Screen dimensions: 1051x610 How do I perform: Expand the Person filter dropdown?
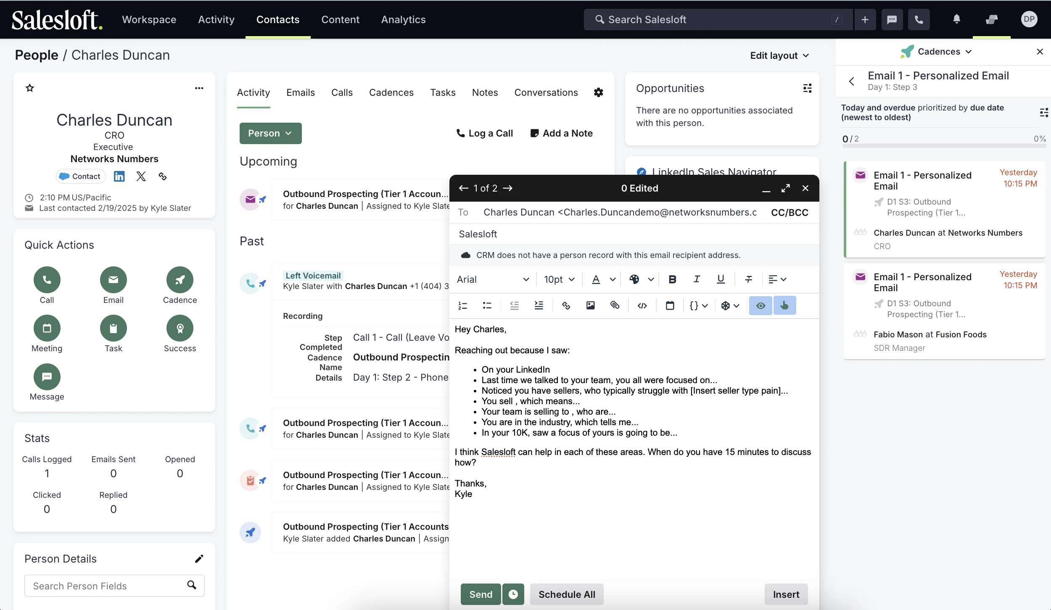coord(271,133)
